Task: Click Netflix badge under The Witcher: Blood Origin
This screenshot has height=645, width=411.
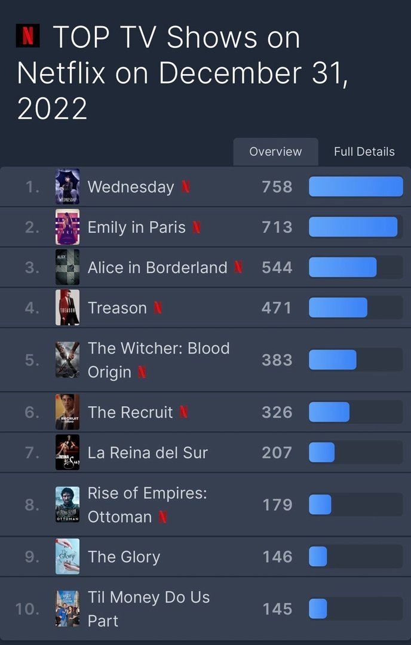Action: point(142,372)
